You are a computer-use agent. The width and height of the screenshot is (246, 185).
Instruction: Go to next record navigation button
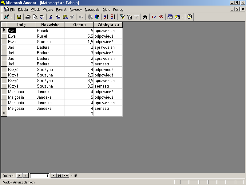[x=54, y=175]
